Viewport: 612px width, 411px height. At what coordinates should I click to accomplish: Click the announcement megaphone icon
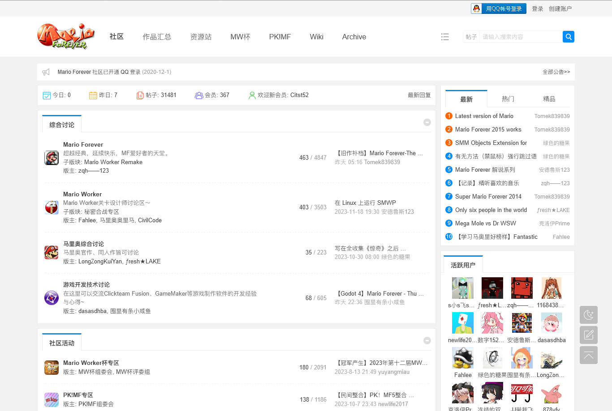(46, 72)
